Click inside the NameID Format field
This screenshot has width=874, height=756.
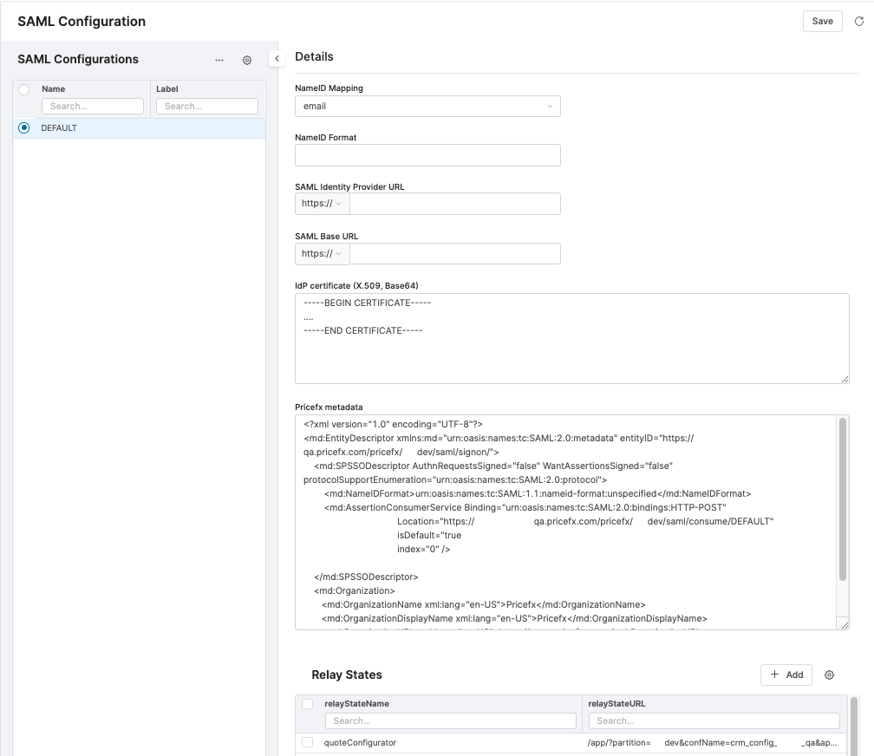pyautogui.click(x=427, y=154)
